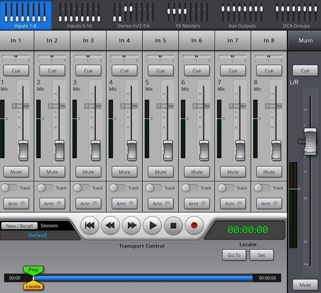Select the DCA Groups tab
The height and width of the screenshot is (293, 321).
(296, 15)
